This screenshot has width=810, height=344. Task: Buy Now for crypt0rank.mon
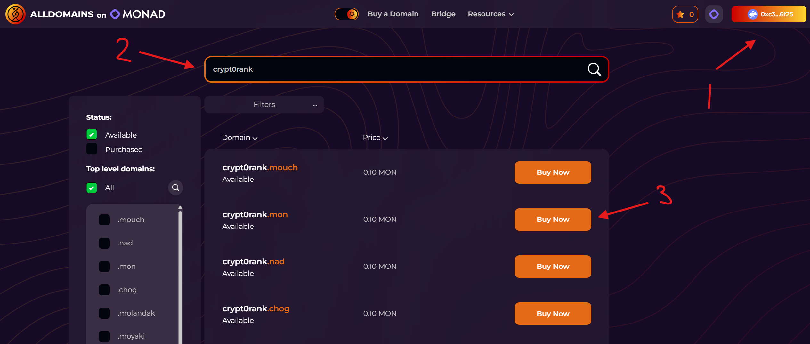tap(553, 220)
